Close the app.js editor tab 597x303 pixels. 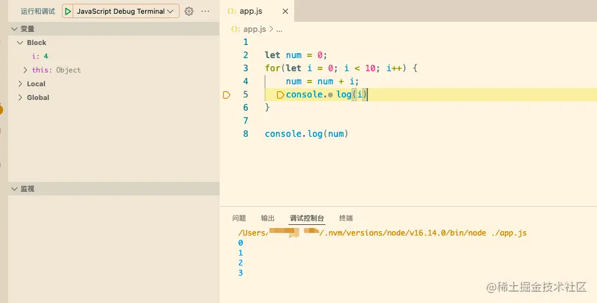coord(285,11)
